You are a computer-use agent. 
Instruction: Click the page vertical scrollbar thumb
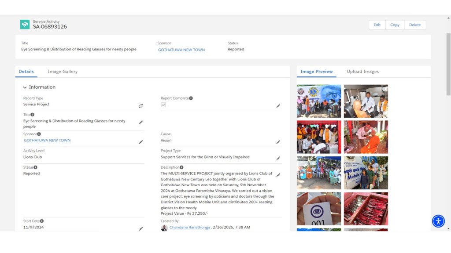coord(448,64)
